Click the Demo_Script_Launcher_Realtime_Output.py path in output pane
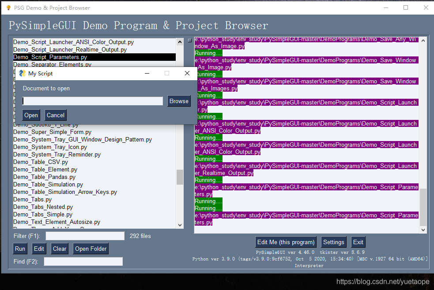This screenshot has height=290, width=434. pos(306,169)
